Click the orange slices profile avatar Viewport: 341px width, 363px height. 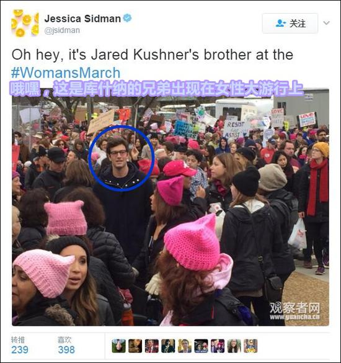(25, 23)
